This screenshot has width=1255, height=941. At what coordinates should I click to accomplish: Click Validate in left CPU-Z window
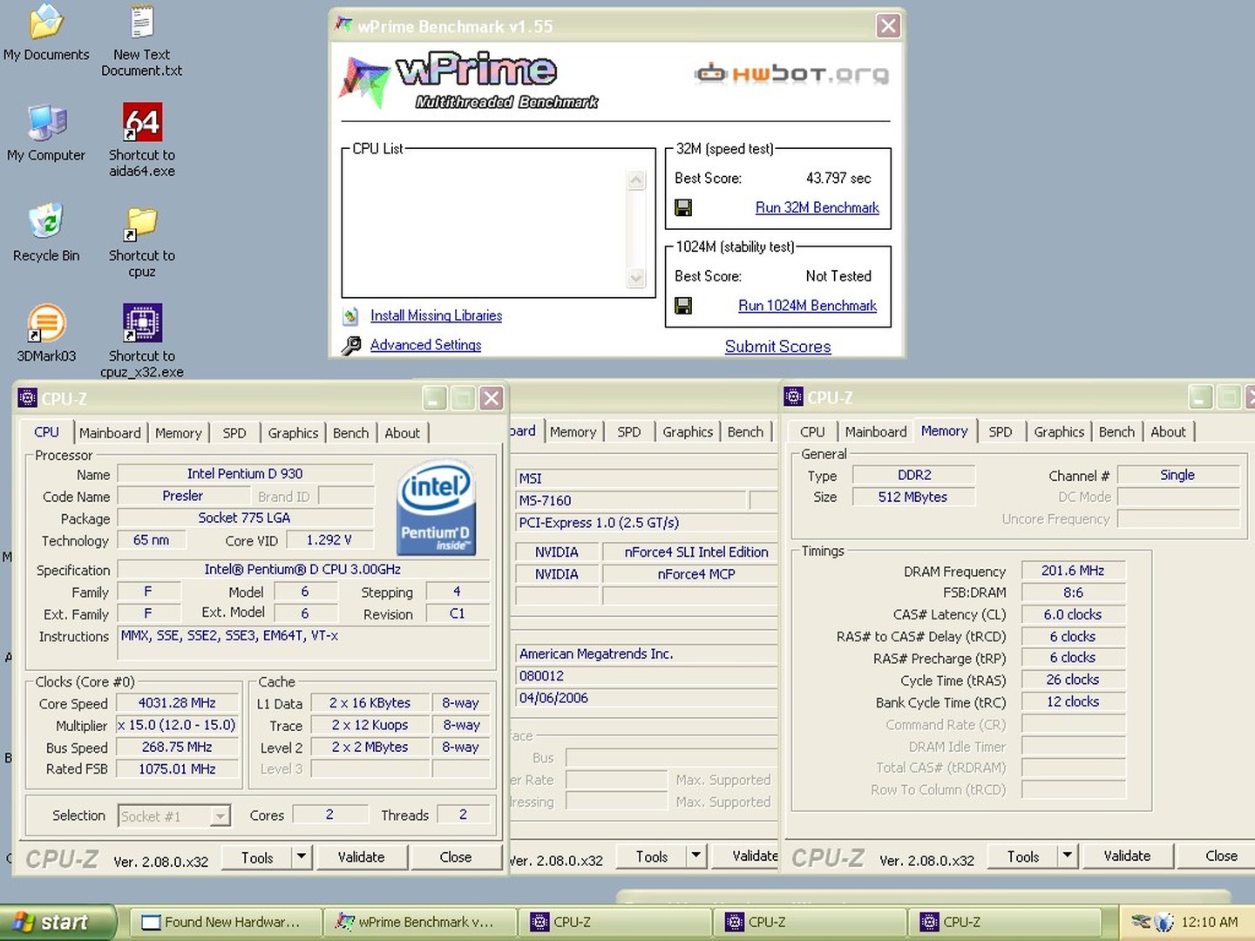pyautogui.click(x=361, y=856)
